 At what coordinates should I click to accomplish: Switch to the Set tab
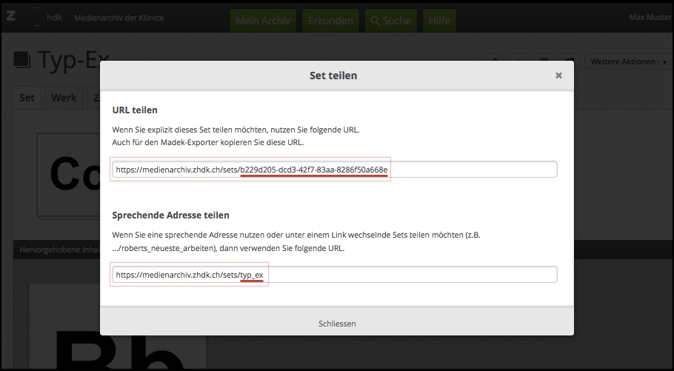[27, 98]
